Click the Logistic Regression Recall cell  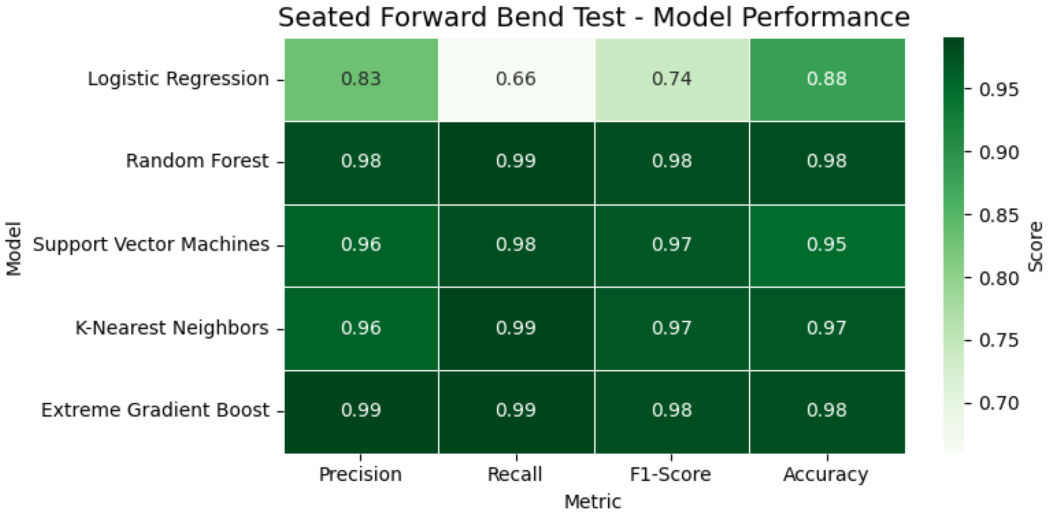tap(516, 79)
